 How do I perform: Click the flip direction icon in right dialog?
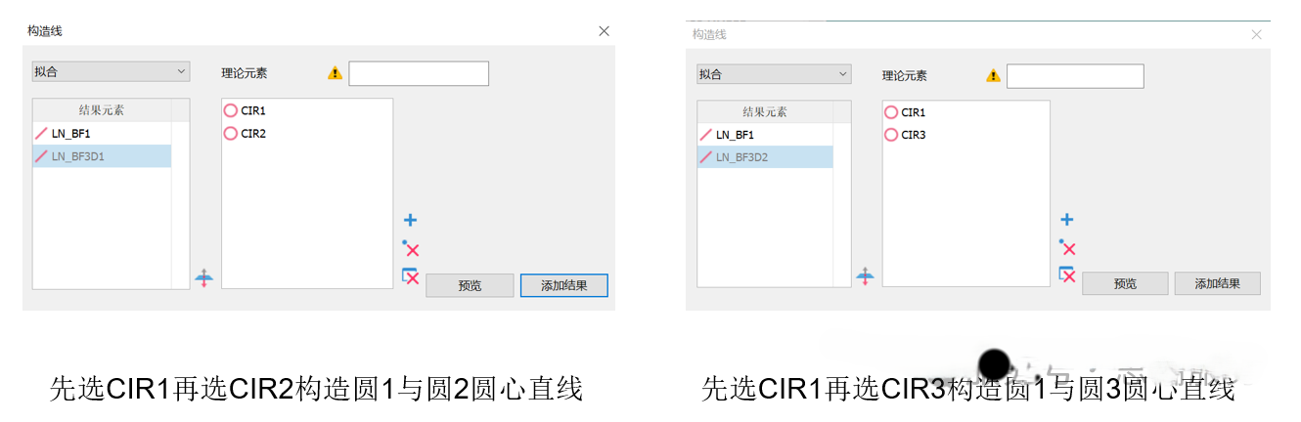pyautogui.click(x=865, y=277)
